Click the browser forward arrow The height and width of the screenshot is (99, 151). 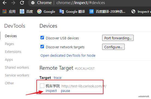13,3
